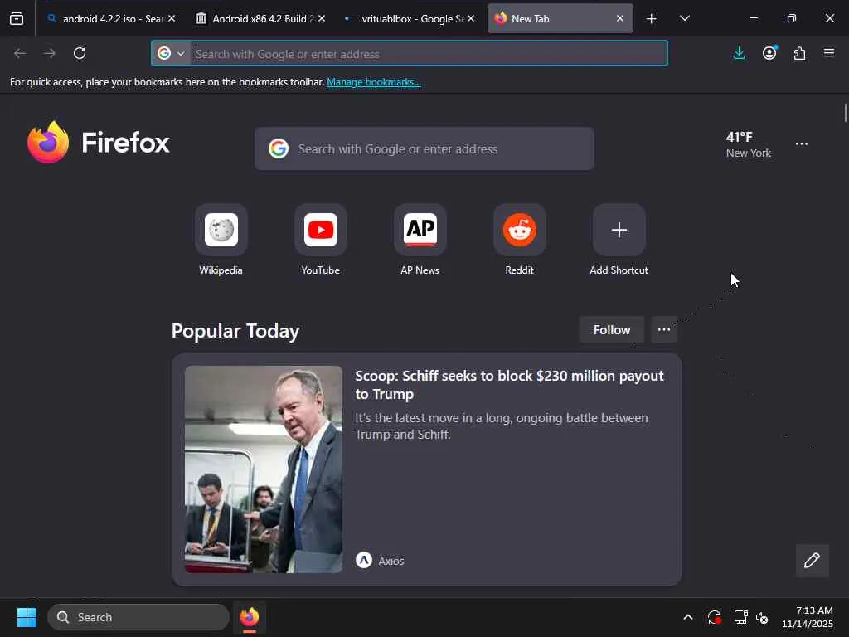Screen dimensions: 849x637
Task: Open the AP News shortcut
Action: (420, 240)
